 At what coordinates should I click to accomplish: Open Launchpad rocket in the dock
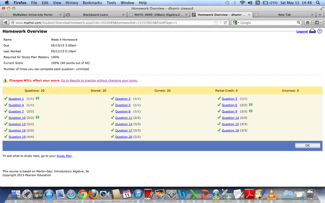tap(27, 194)
